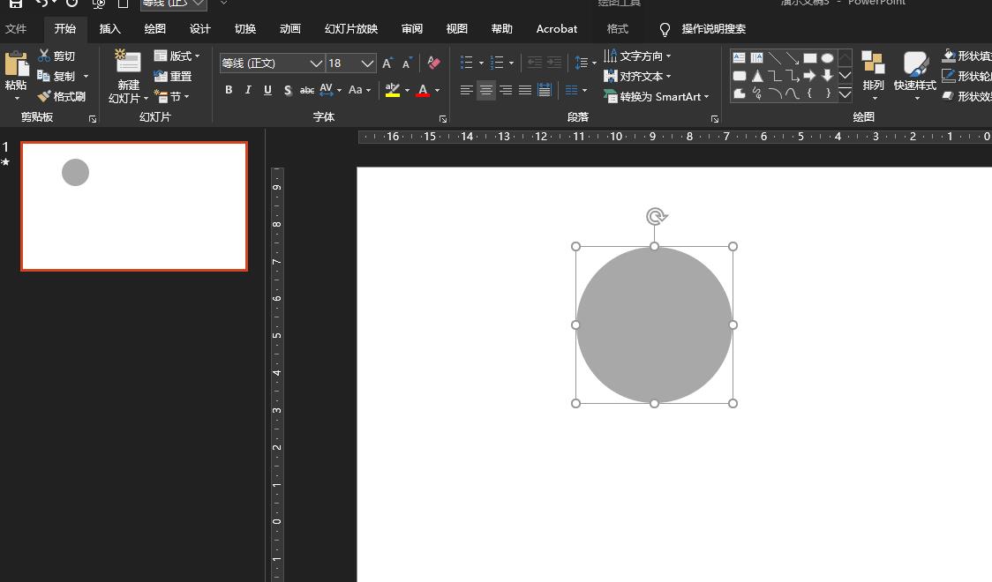Toggle Italic formatting
The height and width of the screenshot is (582, 992).
(x=248, y=90)
